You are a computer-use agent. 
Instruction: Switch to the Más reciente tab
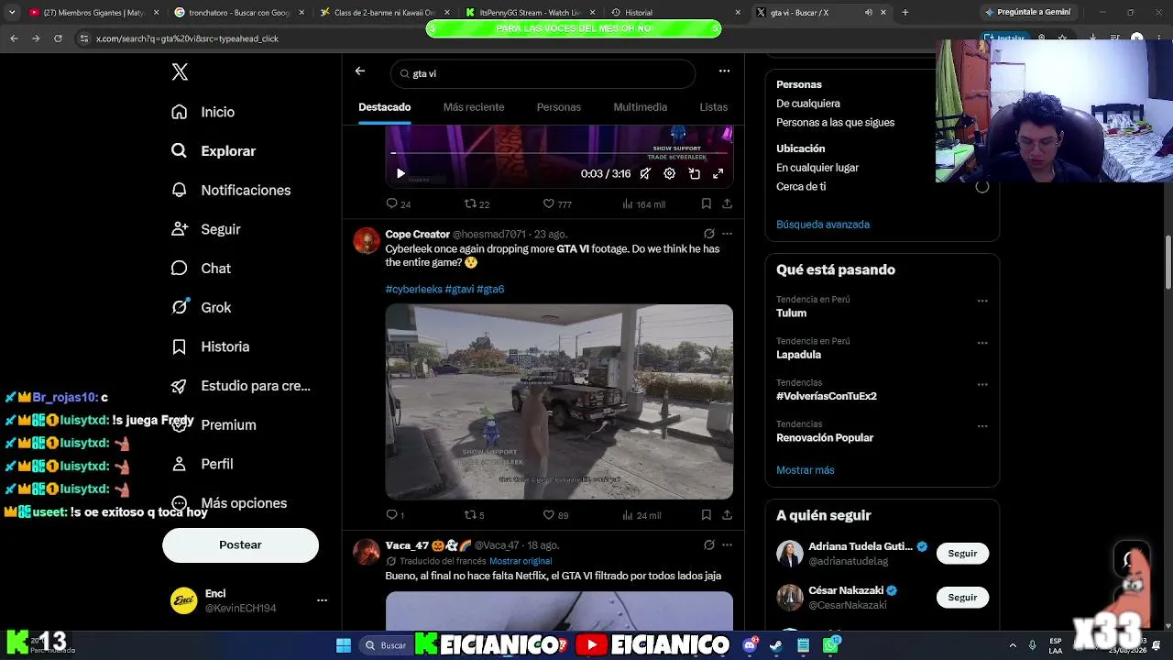click(x=474, y=107)
